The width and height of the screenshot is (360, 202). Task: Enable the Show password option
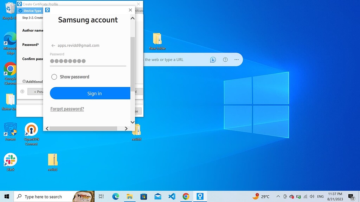point(54,77)
